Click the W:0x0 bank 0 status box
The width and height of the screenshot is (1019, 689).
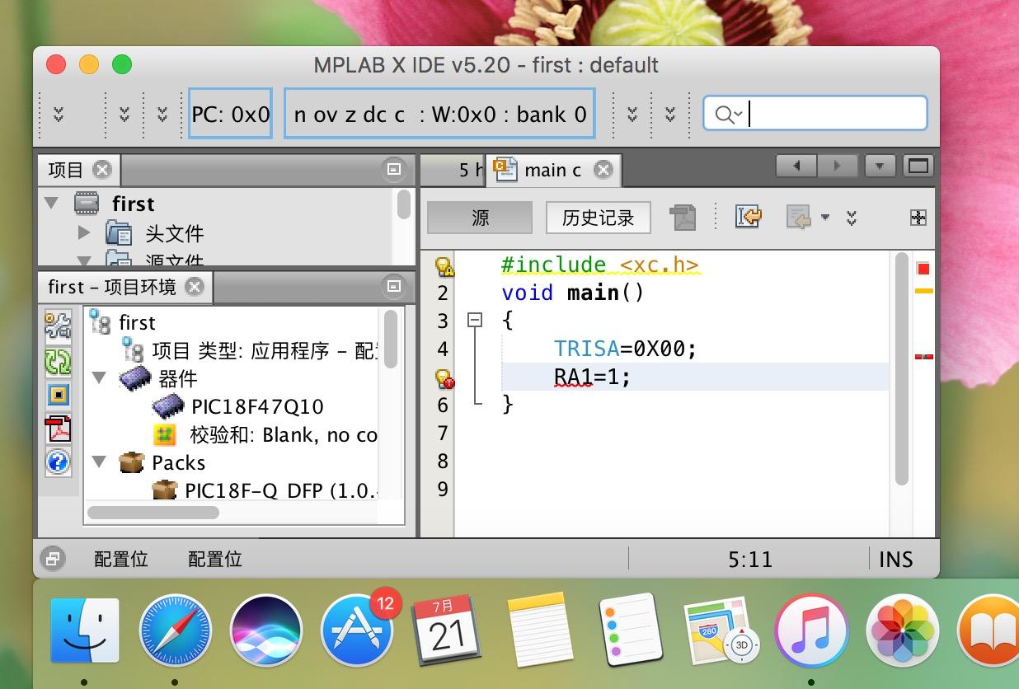pos(439,114)
